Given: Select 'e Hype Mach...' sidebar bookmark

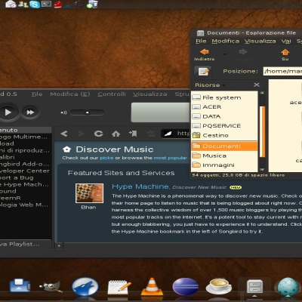Looking at the screenshot, I should pyautogui.click(x=24, y=184).
